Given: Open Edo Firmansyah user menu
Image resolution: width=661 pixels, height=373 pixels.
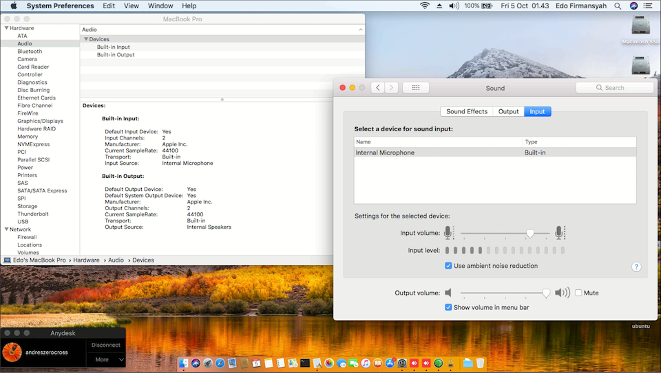Looking at the screenshot, I should pyautogui.click(x=581, y=6).
